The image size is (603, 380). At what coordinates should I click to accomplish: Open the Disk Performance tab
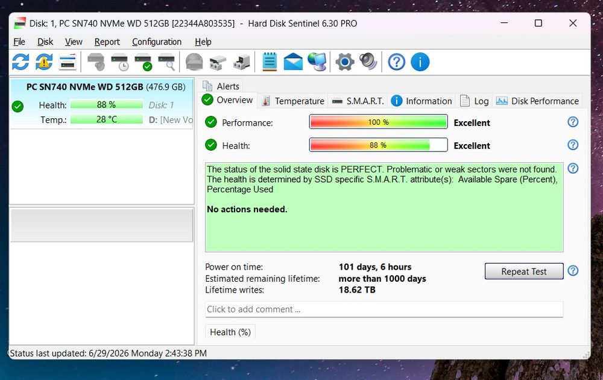click(537, 101)
